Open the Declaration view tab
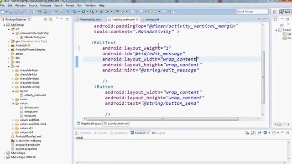Screen dimensions: 292x164 pyautogui.click(x=119, y=133)
